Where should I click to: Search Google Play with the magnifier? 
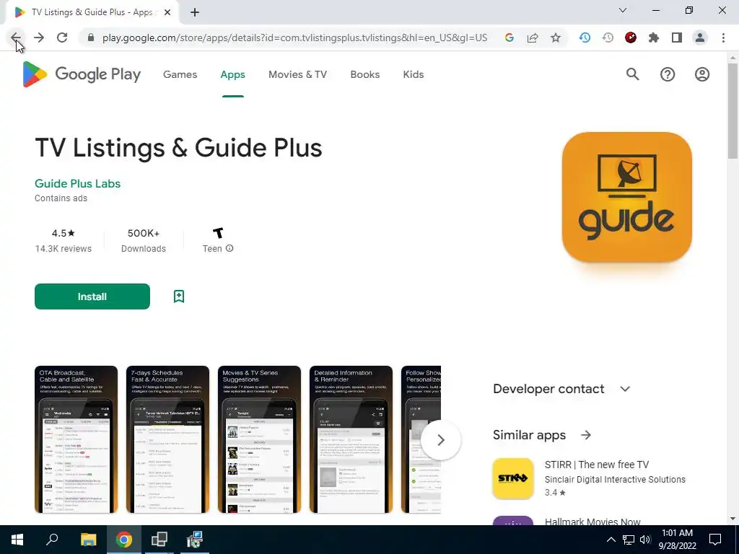(x=632, y=74)
